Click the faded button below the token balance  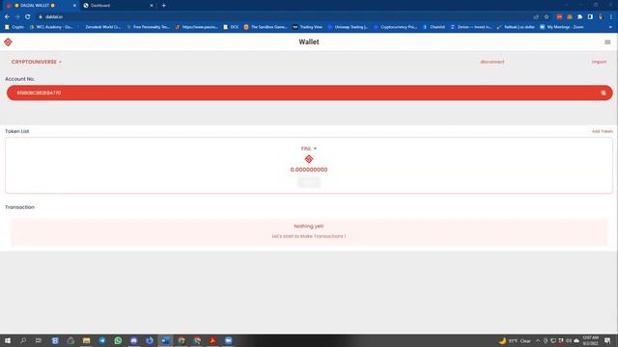click(309, 182)
